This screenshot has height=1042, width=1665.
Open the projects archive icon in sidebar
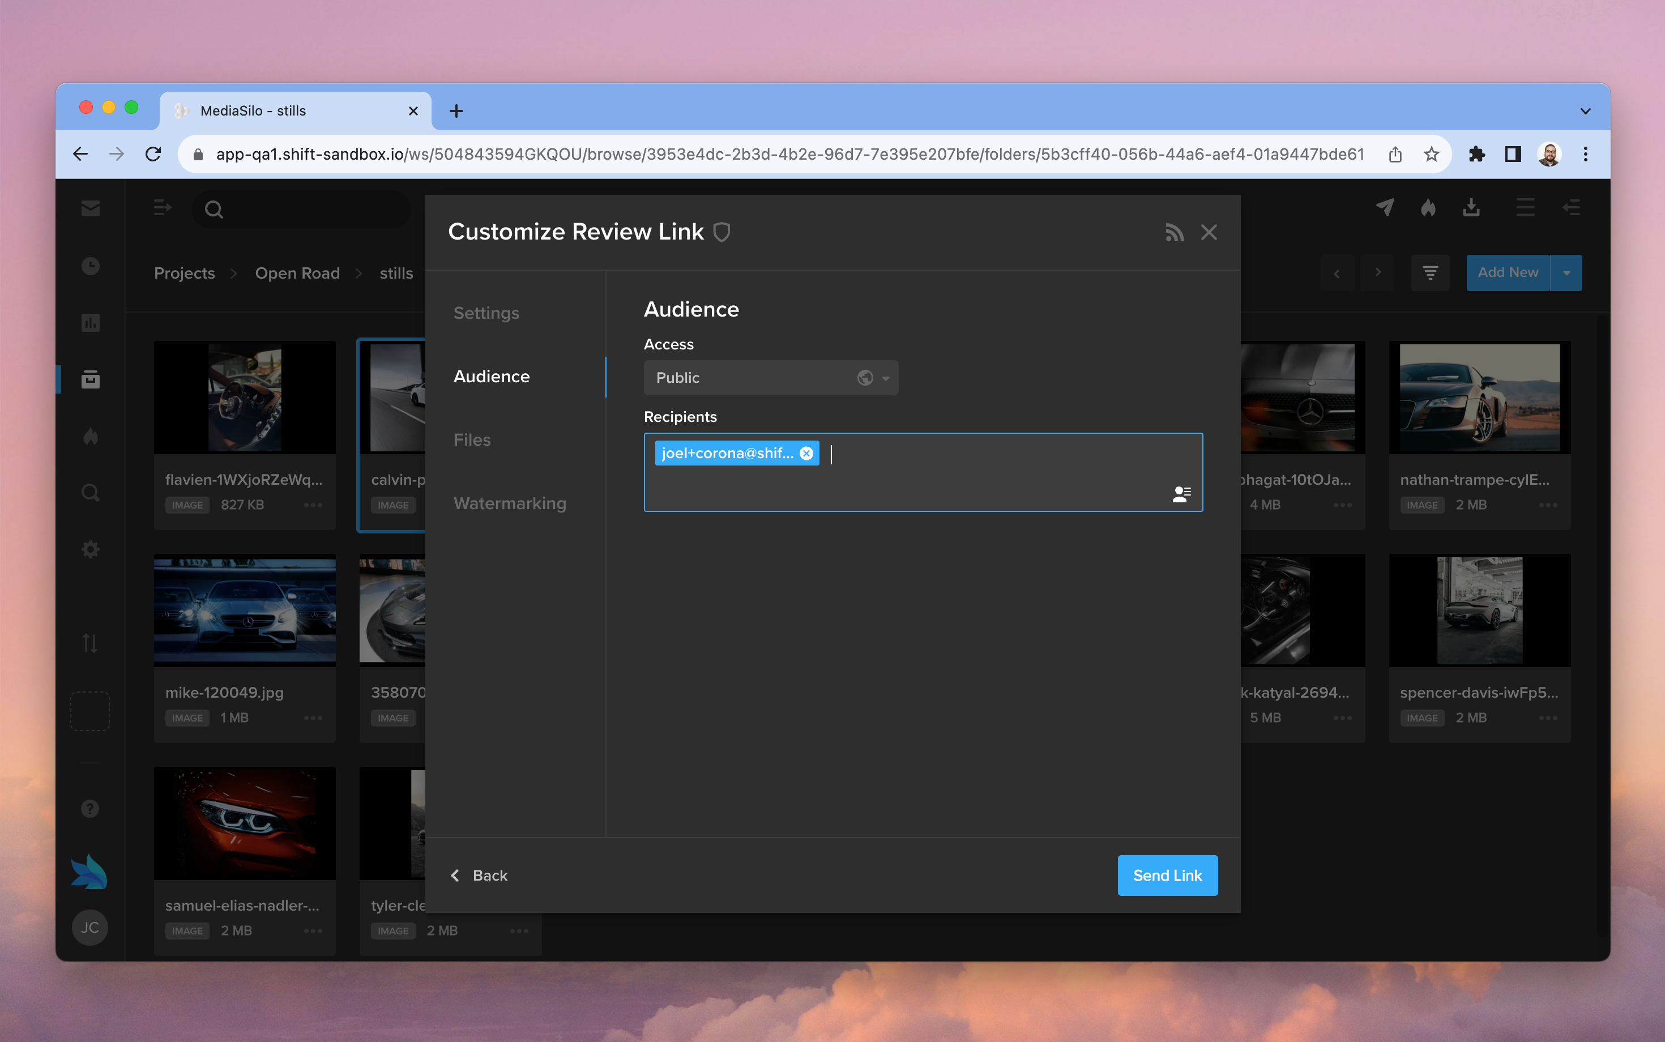pos(90,379)
